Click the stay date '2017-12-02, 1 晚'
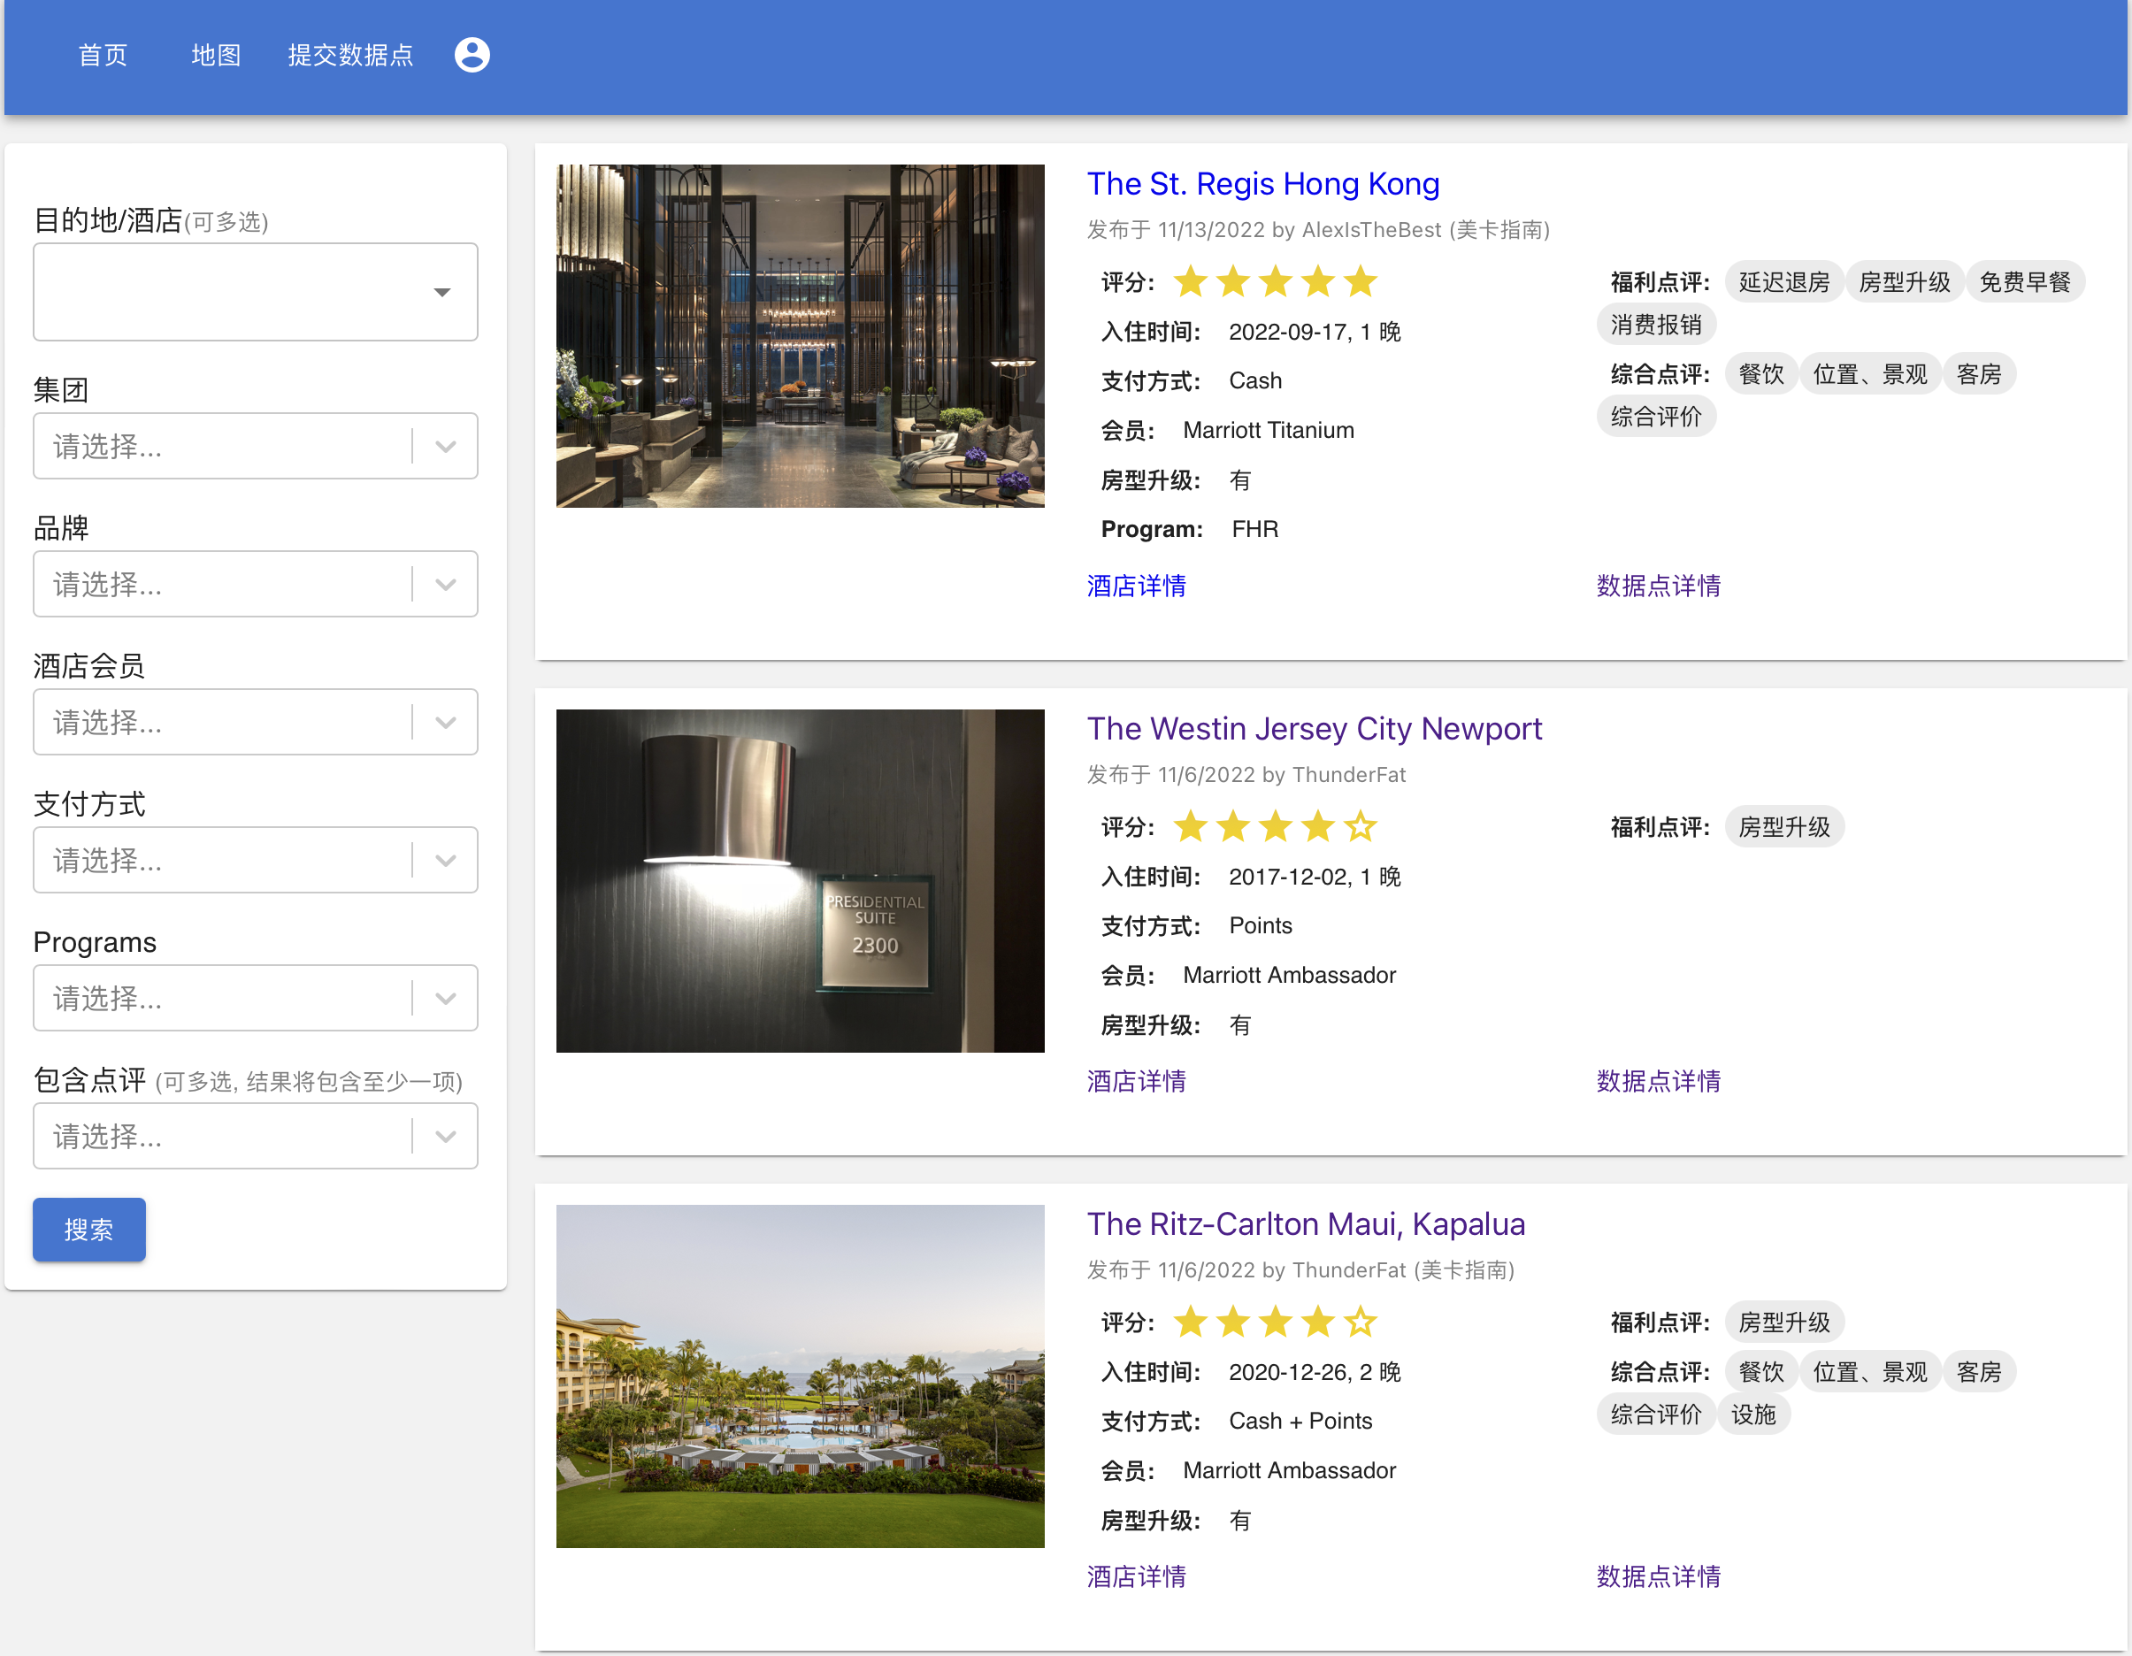 (x=1314, y=877)
